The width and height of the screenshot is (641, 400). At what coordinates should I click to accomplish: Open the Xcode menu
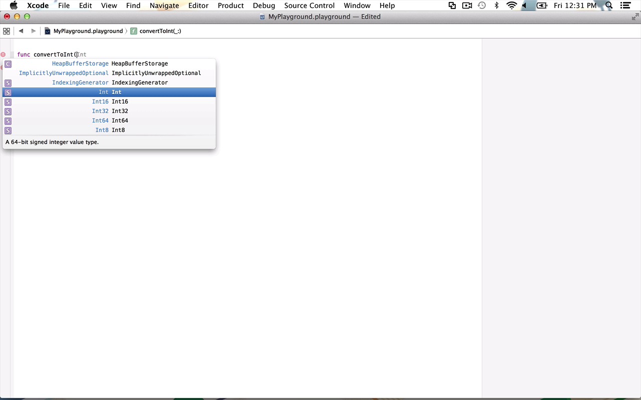[38, 5]
